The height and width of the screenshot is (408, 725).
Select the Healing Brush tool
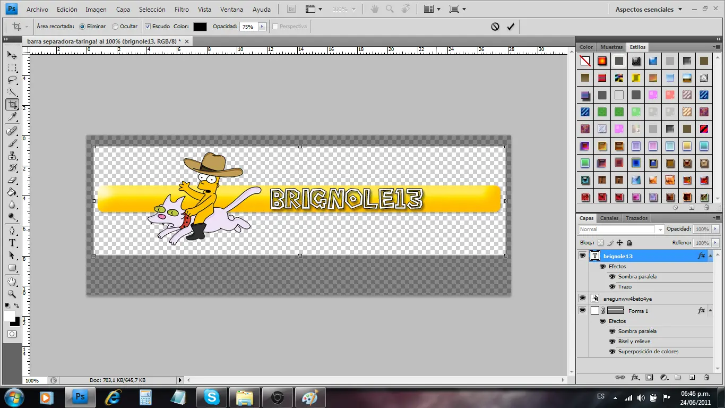(x=12, y=131)
